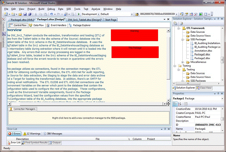
Task: Click the Open File folder icon
Action: coord(20,14)
